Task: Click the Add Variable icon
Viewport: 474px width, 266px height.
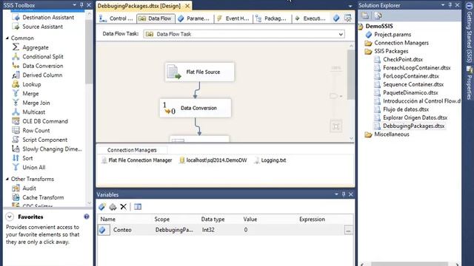Action: click(x=102, y=207)
